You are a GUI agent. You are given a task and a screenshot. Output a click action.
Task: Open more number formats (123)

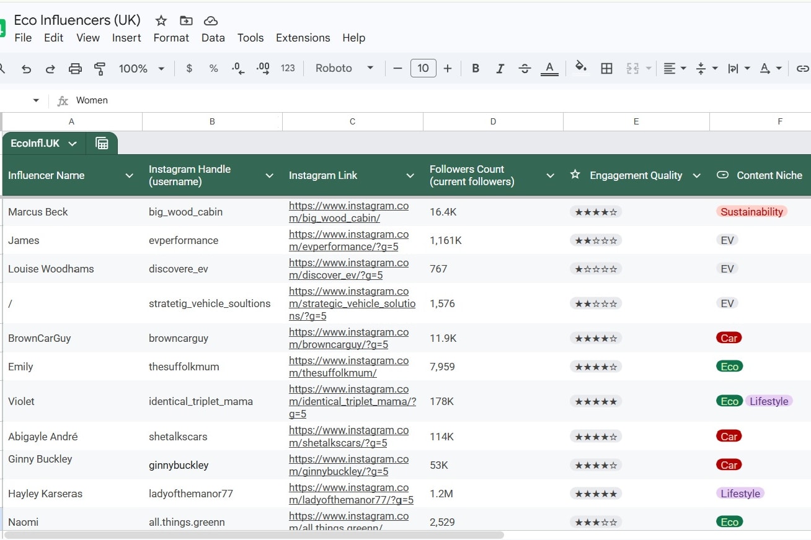tap(288, 69)
